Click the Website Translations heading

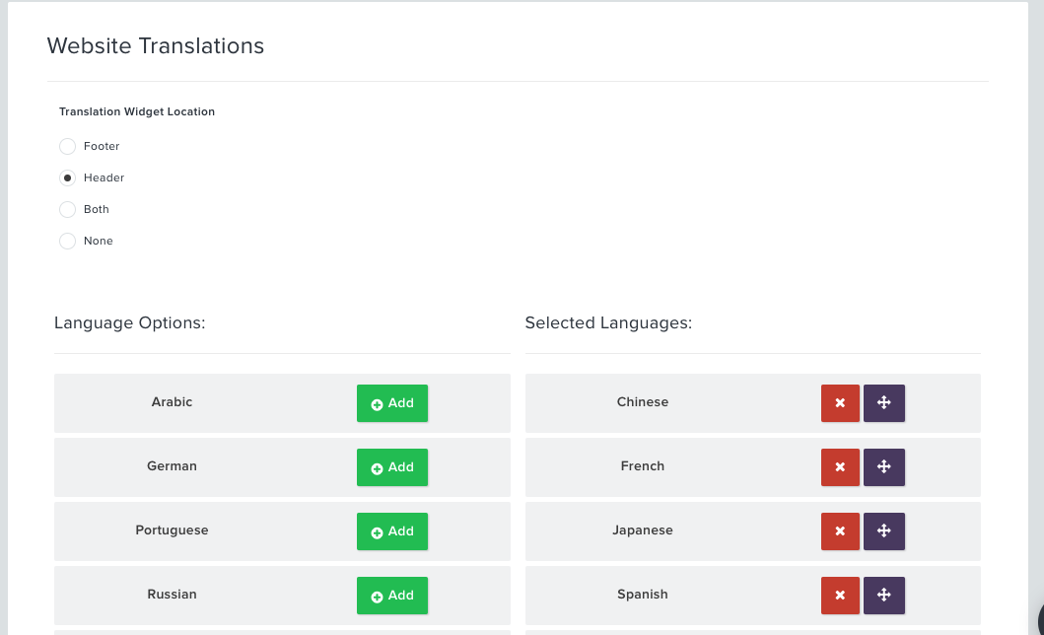click(x=155, y=46)
